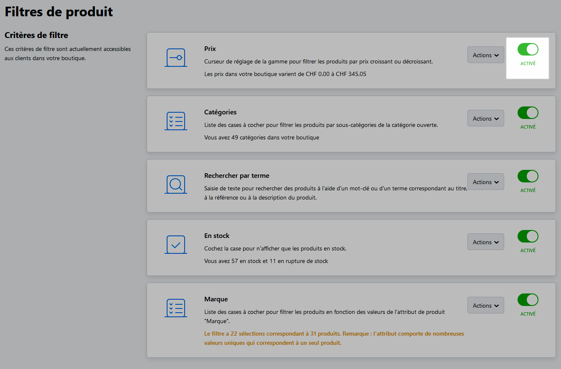Viewport: 561px width, 369px height.
Task: Open the Actions dropdown for Prix
Action: 485,55
